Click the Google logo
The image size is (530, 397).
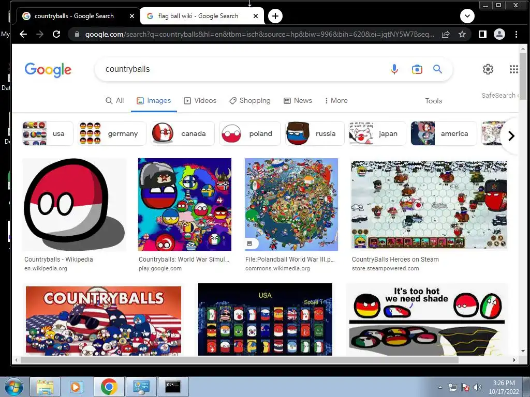[x=48, y=70]
